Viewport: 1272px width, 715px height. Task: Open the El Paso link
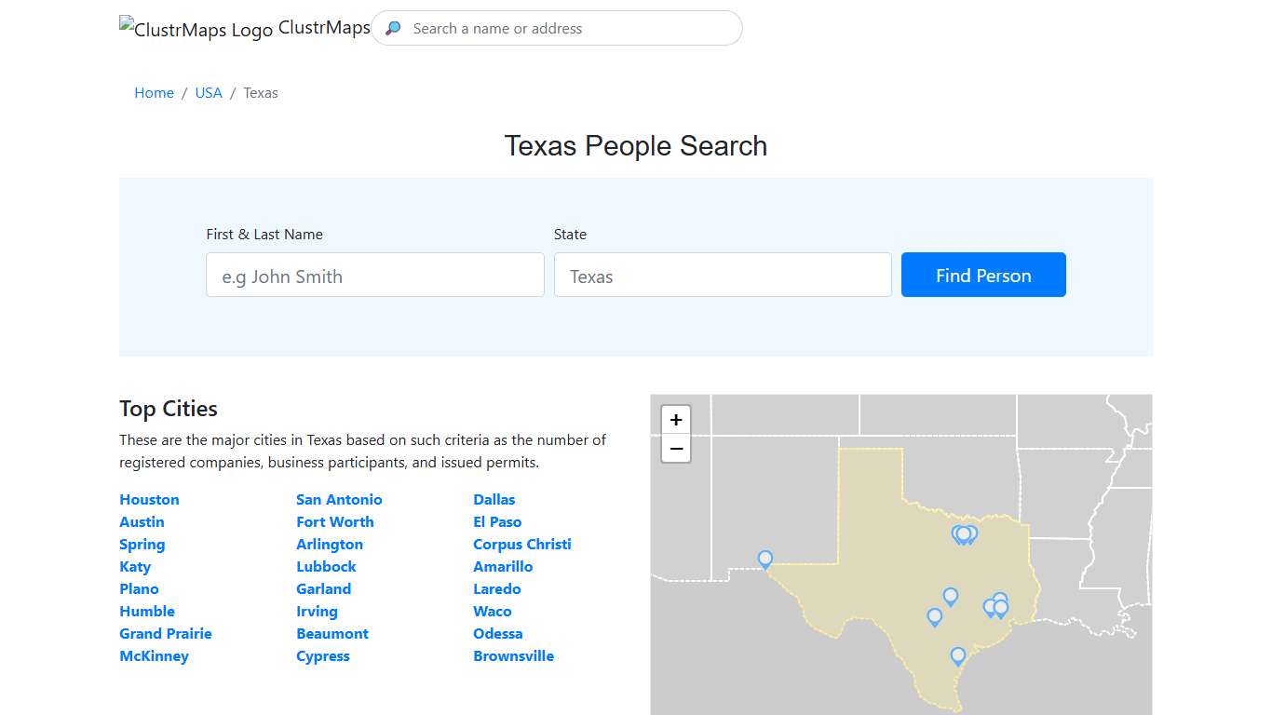tap(497, 521)
